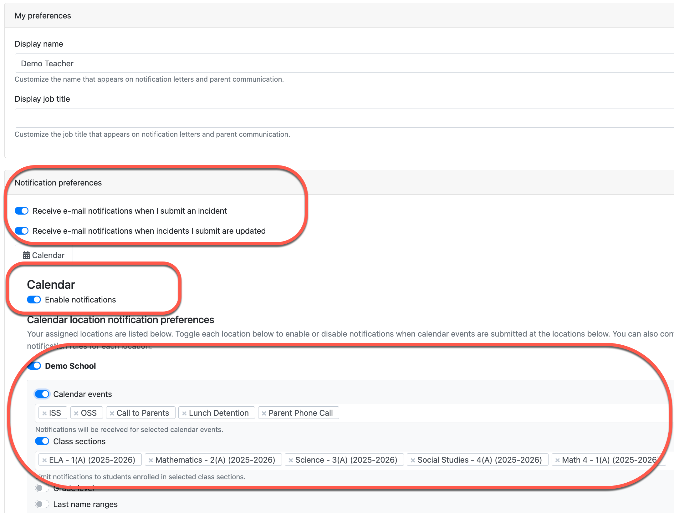The width and height of the screenshot is (679, 513).
Task: Remove the OSS tag with its x
Action: (x=76, y=413)
